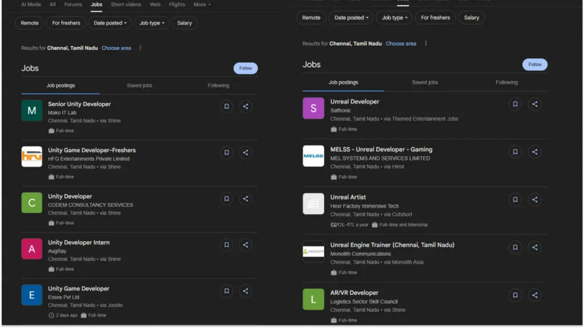Bookmark the Unity Developer Intern job
This screenshot has width=584, height=328.
pos(226,245)
